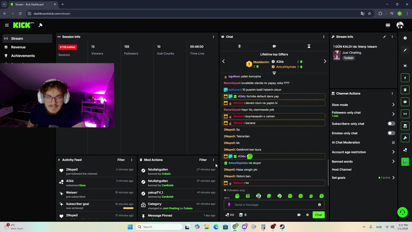The image size is (412, 232).
Task: Open Chat panel three-dot menu
Action: [x=324, y=37]
